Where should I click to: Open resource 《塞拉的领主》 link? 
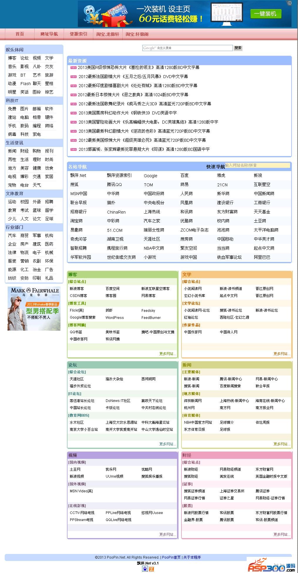pos(138,67)
